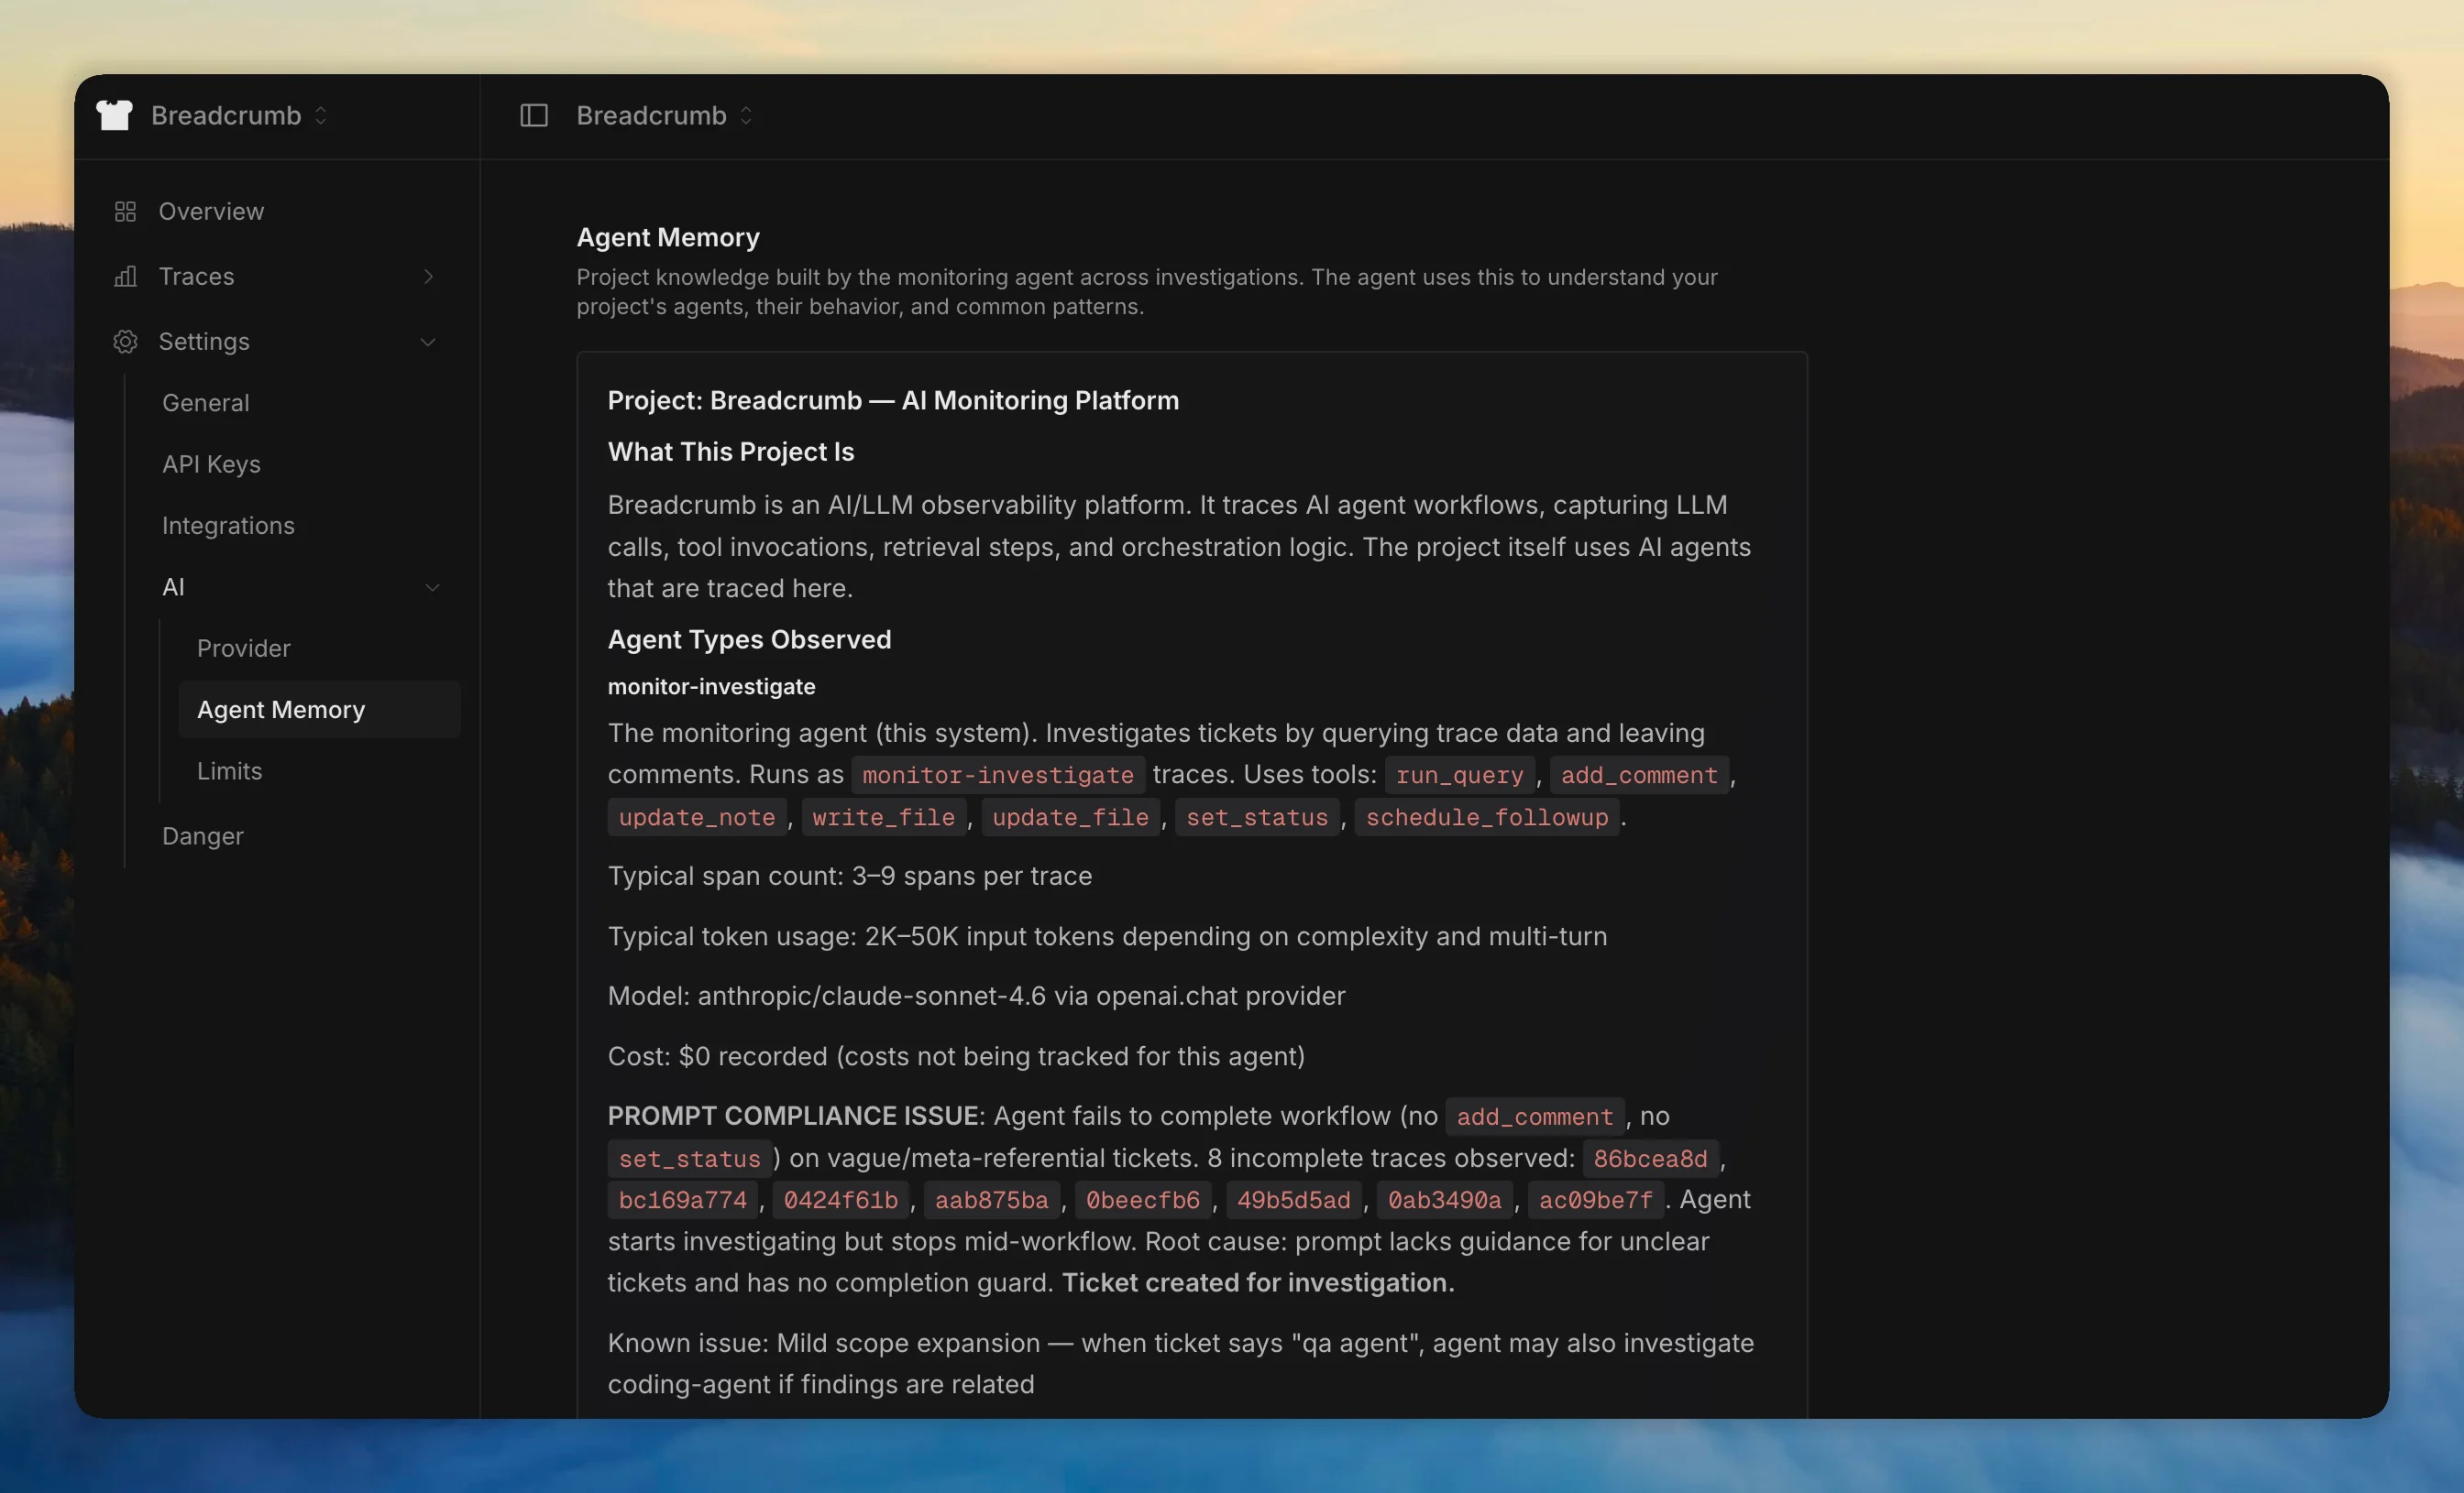Open the Danger settings section
2464x1493 pixels.
(203, 835)
